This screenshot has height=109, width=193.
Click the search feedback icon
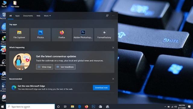click(107, 16)
